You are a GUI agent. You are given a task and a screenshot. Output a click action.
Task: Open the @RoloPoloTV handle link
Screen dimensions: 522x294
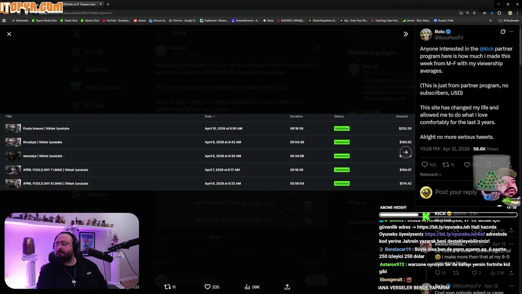point(449,38)
